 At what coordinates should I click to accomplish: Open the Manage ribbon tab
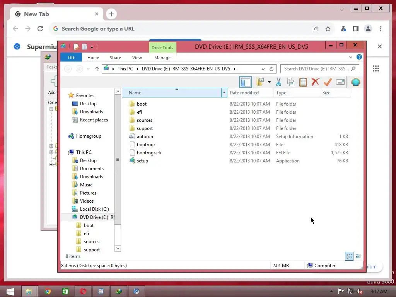[x=162, y=58]
